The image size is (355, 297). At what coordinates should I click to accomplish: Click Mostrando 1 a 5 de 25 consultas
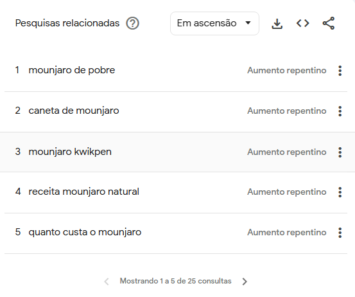tap(175, 281)
